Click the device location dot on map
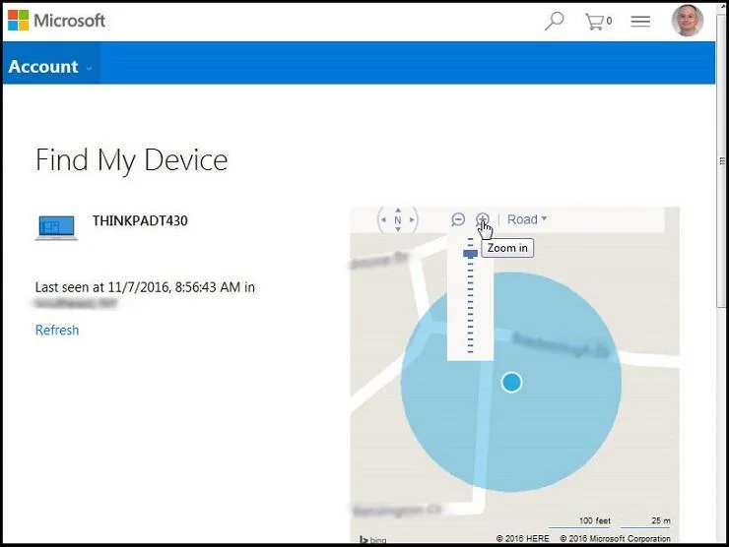This screenshot has height=547, width=729. [512, 382]
